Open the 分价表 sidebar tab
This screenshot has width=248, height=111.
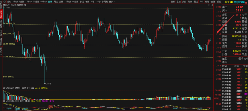[1, 33]
